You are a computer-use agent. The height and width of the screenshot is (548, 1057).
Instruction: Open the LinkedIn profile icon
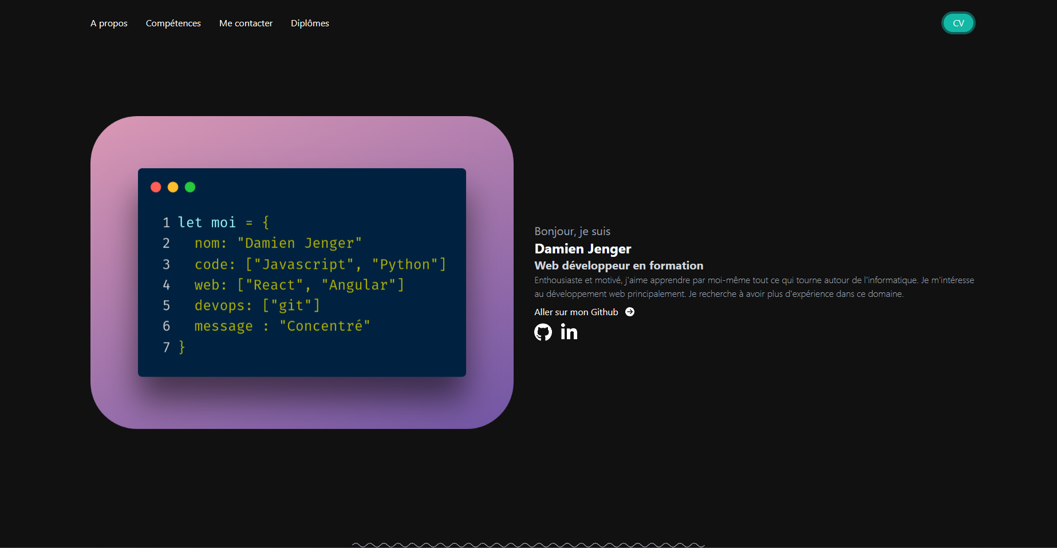569,332
